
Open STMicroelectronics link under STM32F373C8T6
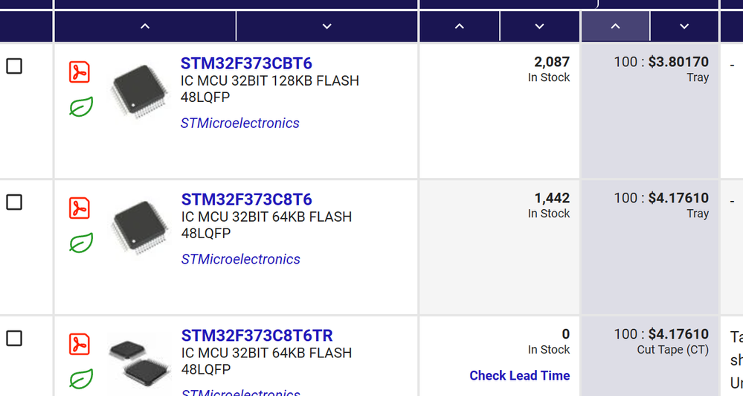pyautogui.click(x=240, y=259)
